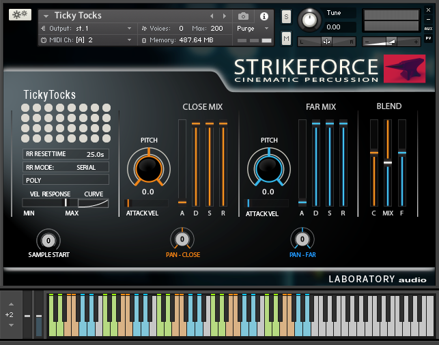Click the PAN - CLOSE knob
The width and height of the screenshot is (439, 345).
pos(182,239)
